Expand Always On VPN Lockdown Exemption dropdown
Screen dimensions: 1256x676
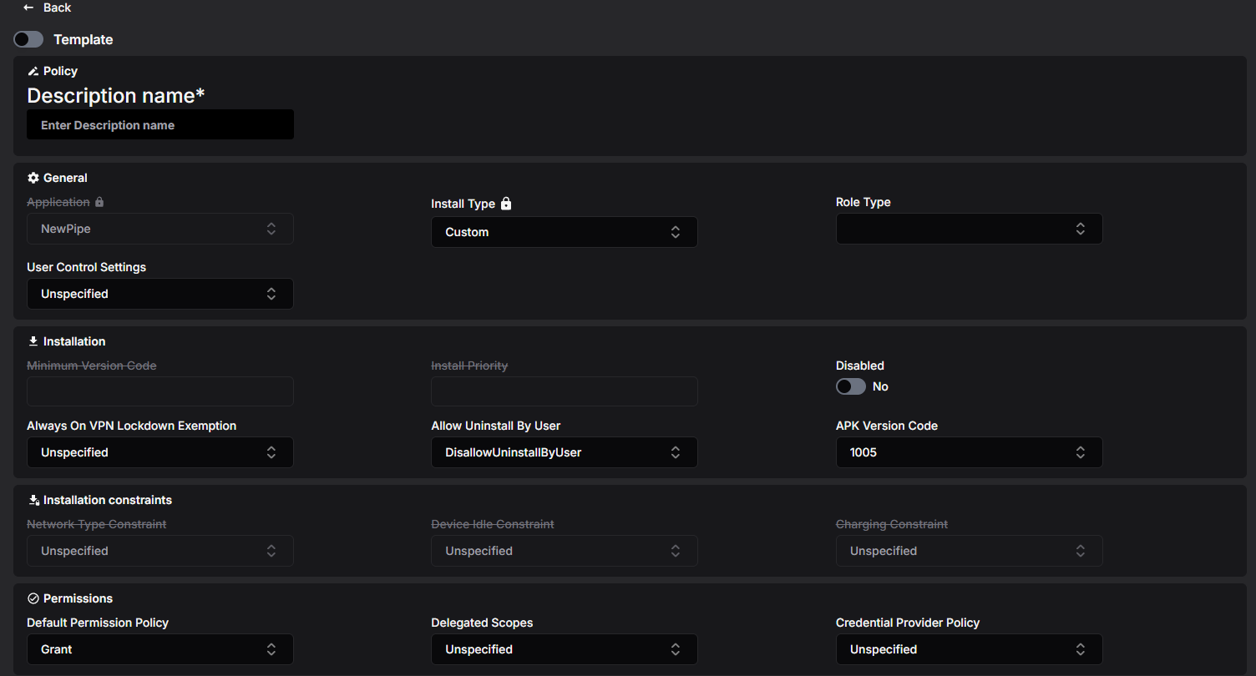[160, 452]
